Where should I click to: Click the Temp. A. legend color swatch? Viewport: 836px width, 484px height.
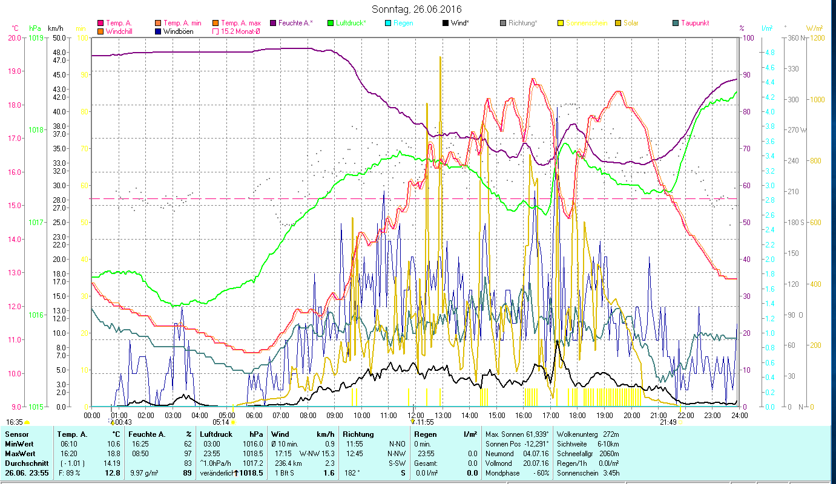click(100, 24)
